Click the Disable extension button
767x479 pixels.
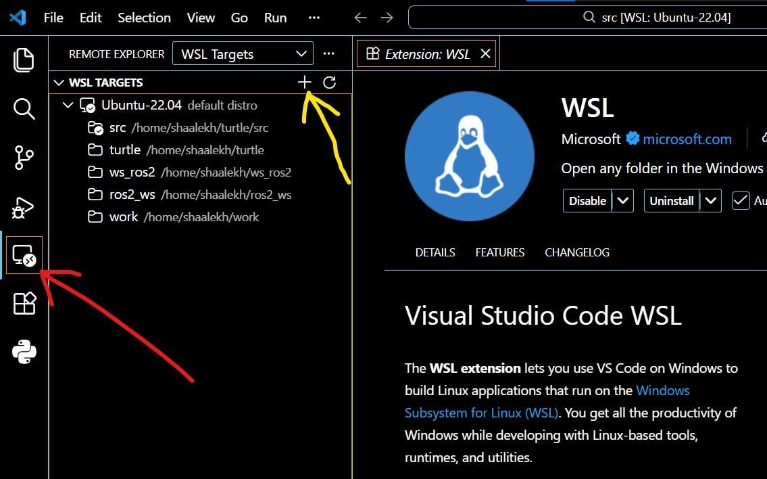[587, 200]
